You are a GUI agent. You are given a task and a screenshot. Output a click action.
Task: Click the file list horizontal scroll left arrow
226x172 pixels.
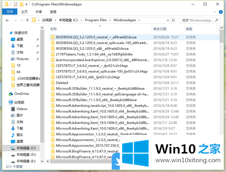point(47,161)
